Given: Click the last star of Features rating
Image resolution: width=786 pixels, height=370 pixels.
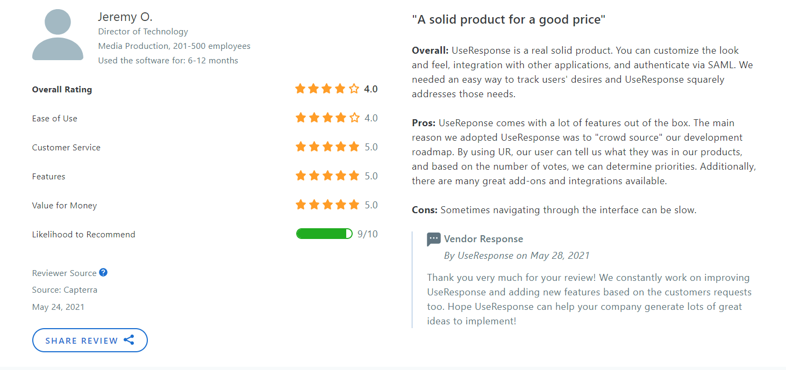Looking at the screenshot, I should tap(353, 176).
